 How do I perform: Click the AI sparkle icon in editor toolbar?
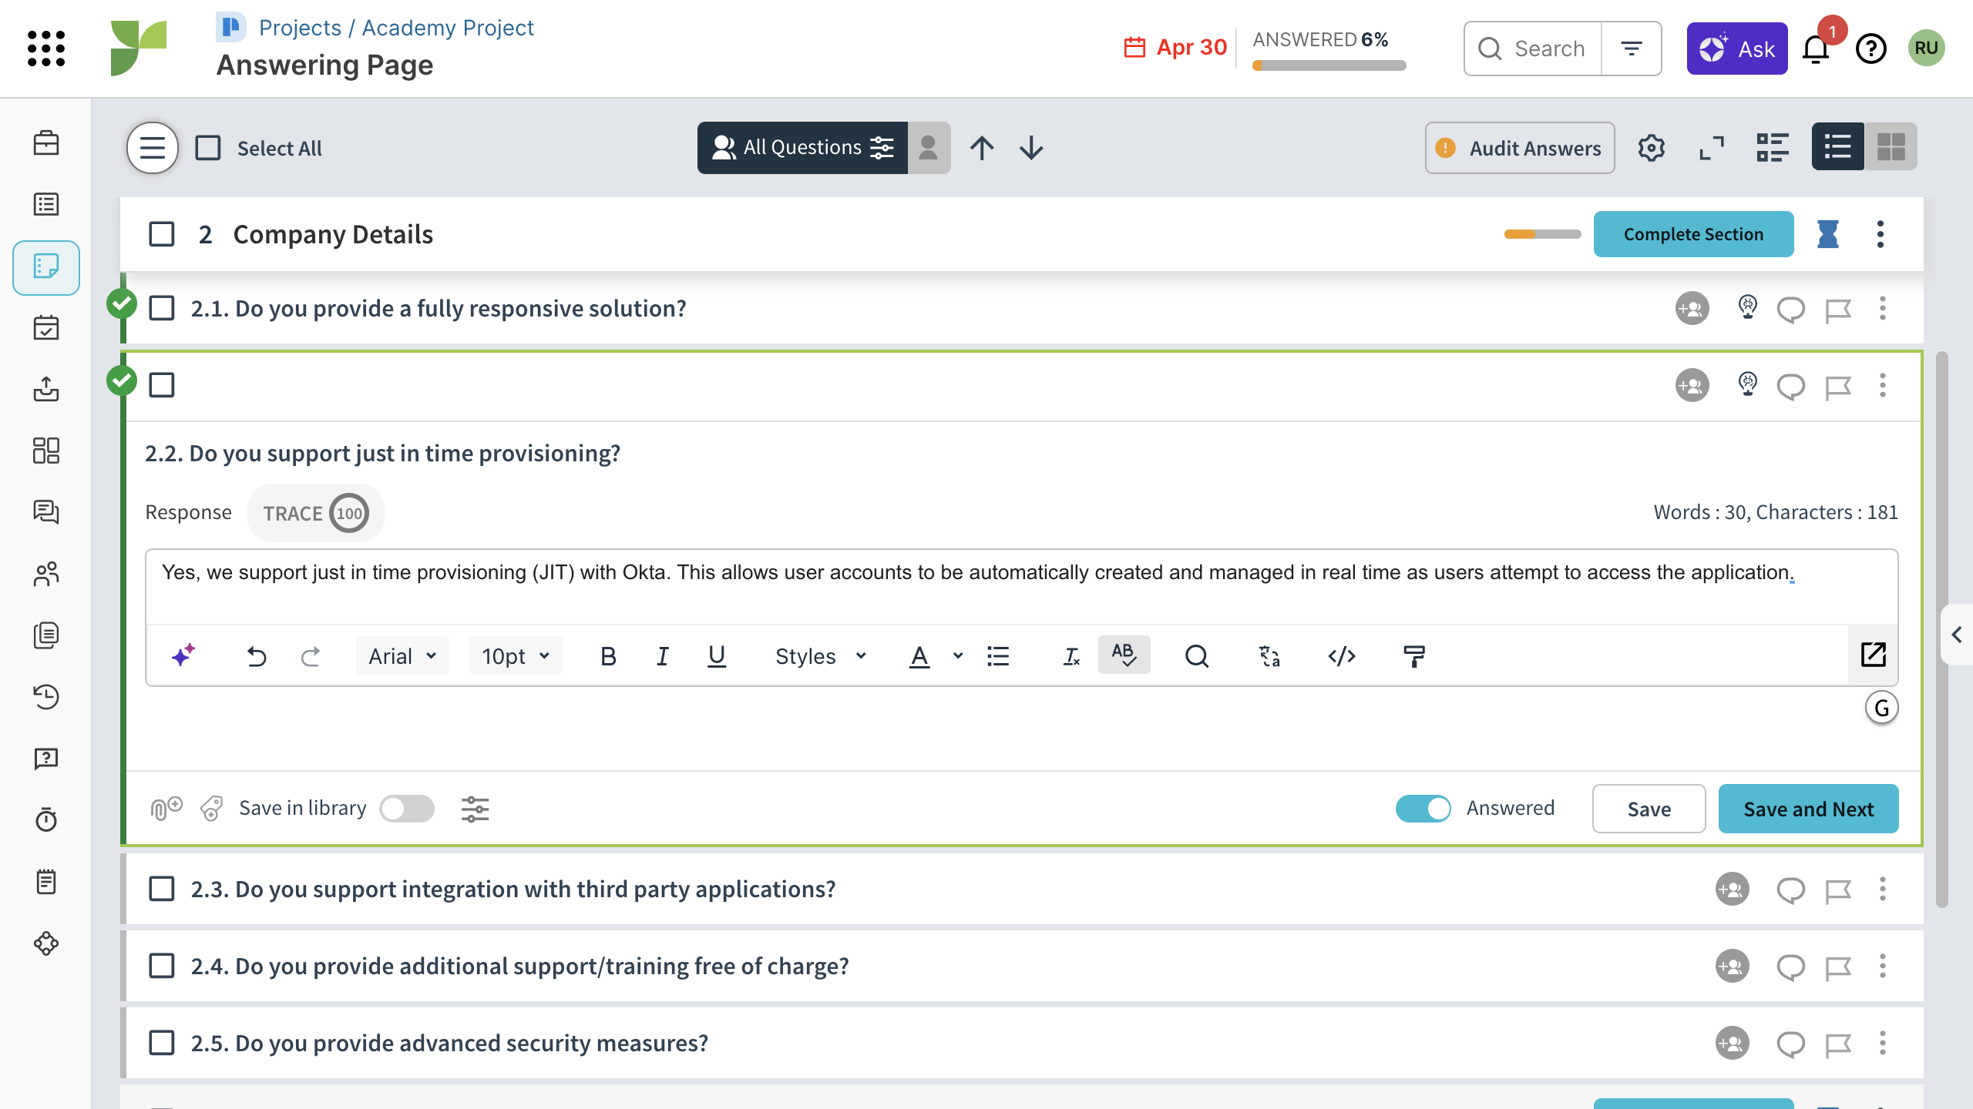183,655
